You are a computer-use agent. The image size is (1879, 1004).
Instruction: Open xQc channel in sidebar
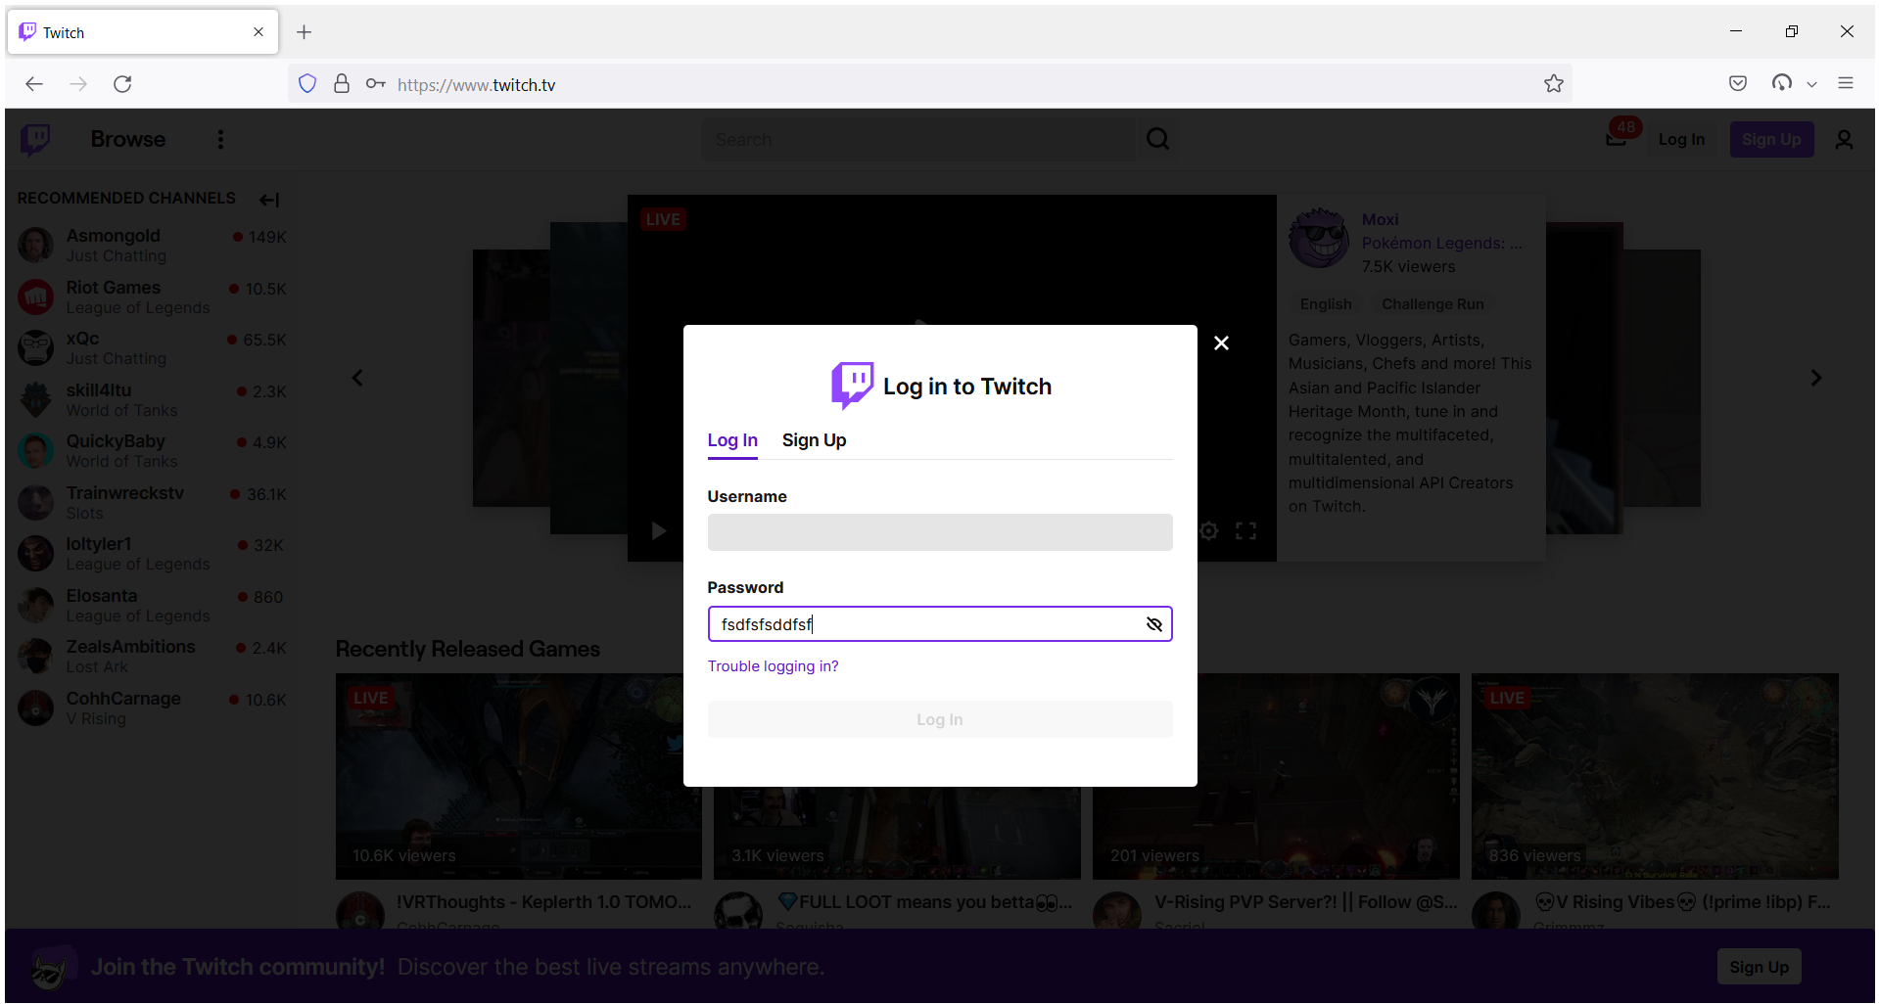(x=152, y=348)
